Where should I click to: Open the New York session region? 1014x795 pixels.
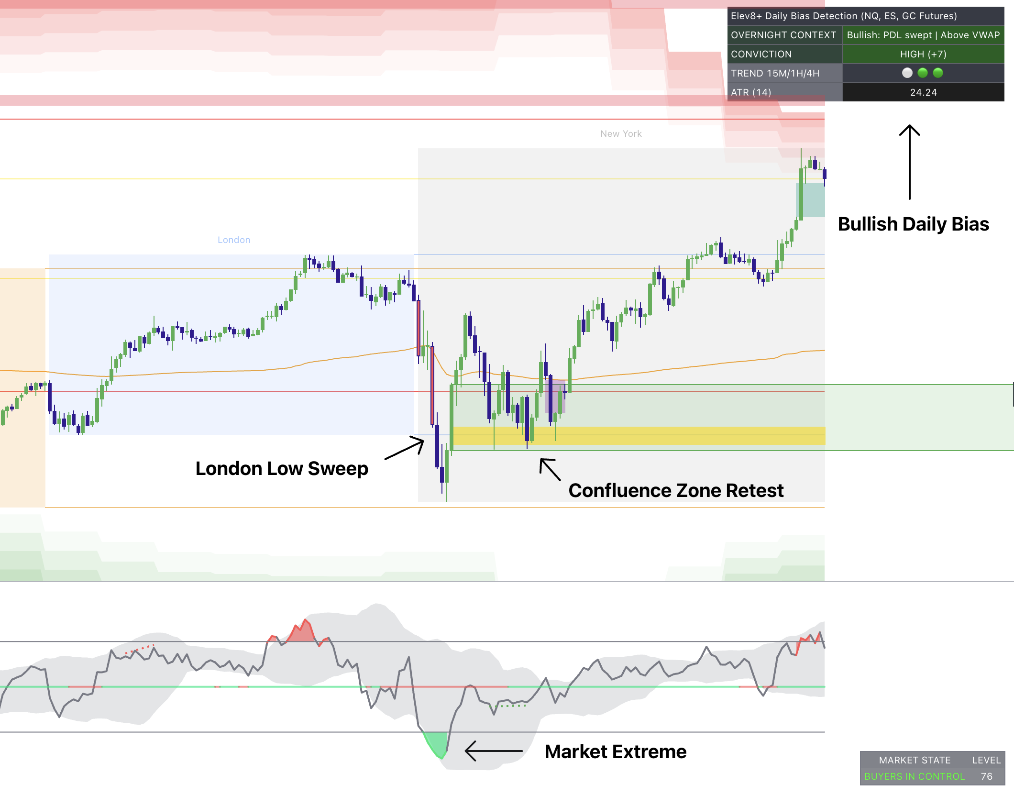(621, 133)
